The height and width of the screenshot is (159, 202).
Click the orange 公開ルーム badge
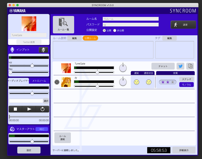point(90,38)
